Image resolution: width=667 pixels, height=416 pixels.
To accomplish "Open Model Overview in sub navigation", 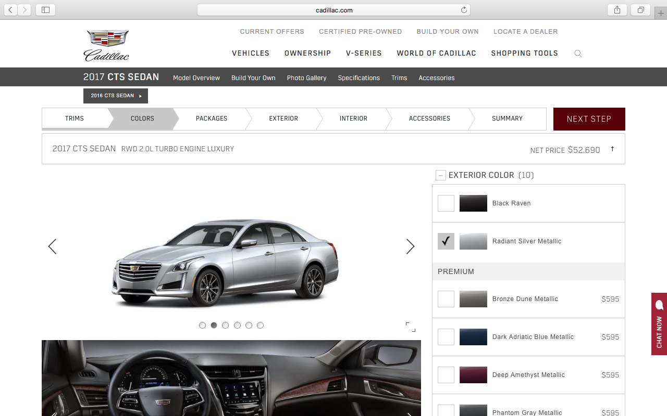I will click(196, 78).
